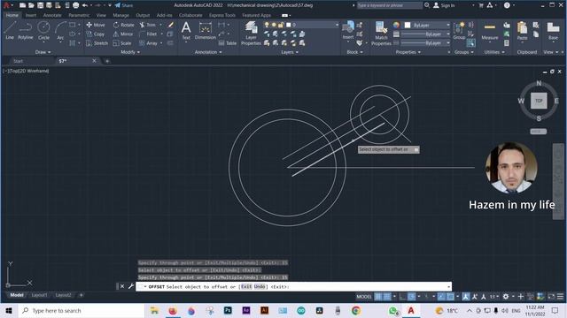The image size is (567, 318).
Task: Open Windows search box
Action: tap(81, 310)
